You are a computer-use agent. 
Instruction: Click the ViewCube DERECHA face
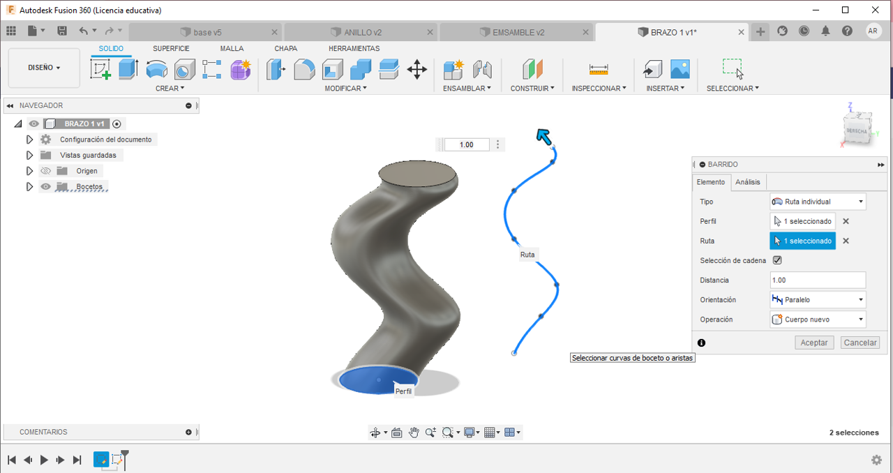click(x=855, y=130)
